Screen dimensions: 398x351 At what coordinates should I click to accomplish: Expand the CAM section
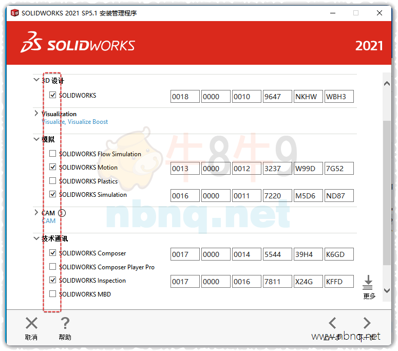tap(36, 212)
